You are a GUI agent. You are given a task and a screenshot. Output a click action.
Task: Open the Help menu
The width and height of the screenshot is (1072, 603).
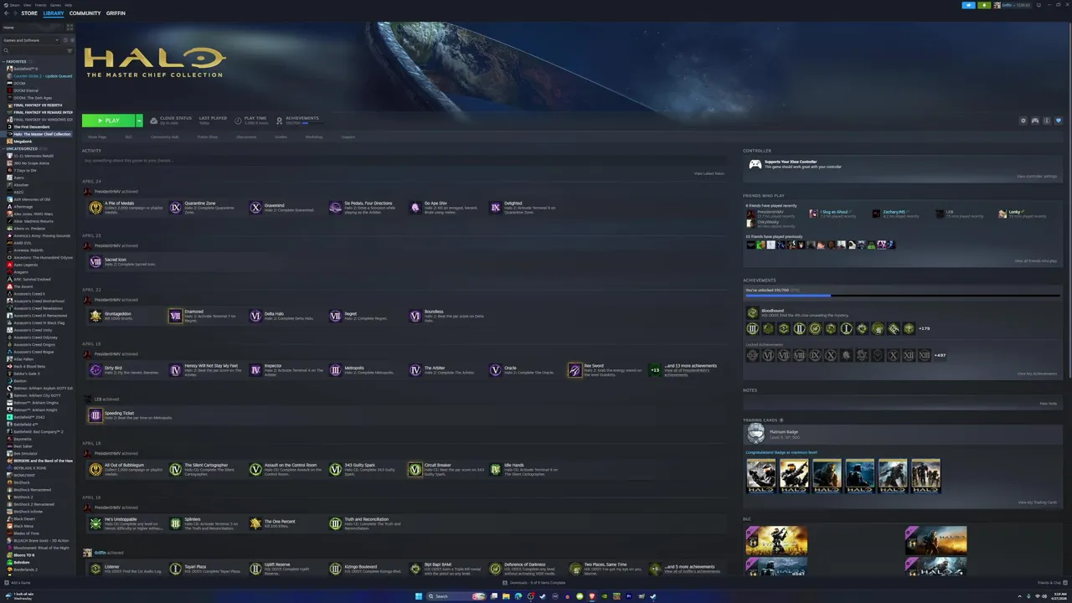click(69, 4)
